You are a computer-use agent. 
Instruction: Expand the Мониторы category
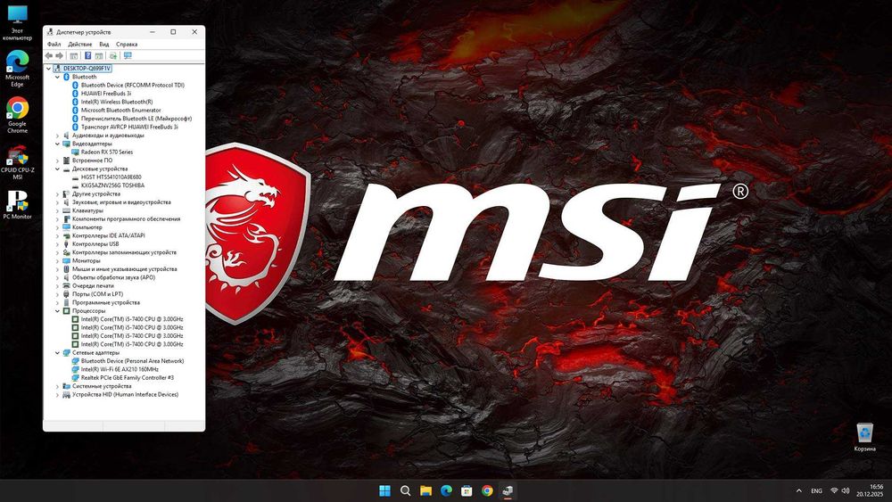point(57,260)
